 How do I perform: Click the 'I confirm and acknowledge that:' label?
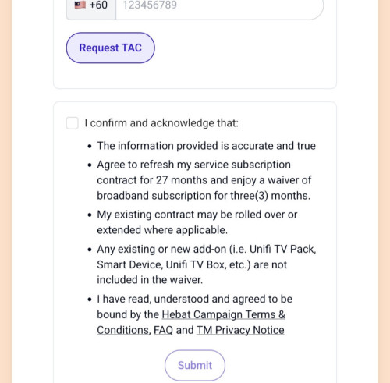[161, 123]
